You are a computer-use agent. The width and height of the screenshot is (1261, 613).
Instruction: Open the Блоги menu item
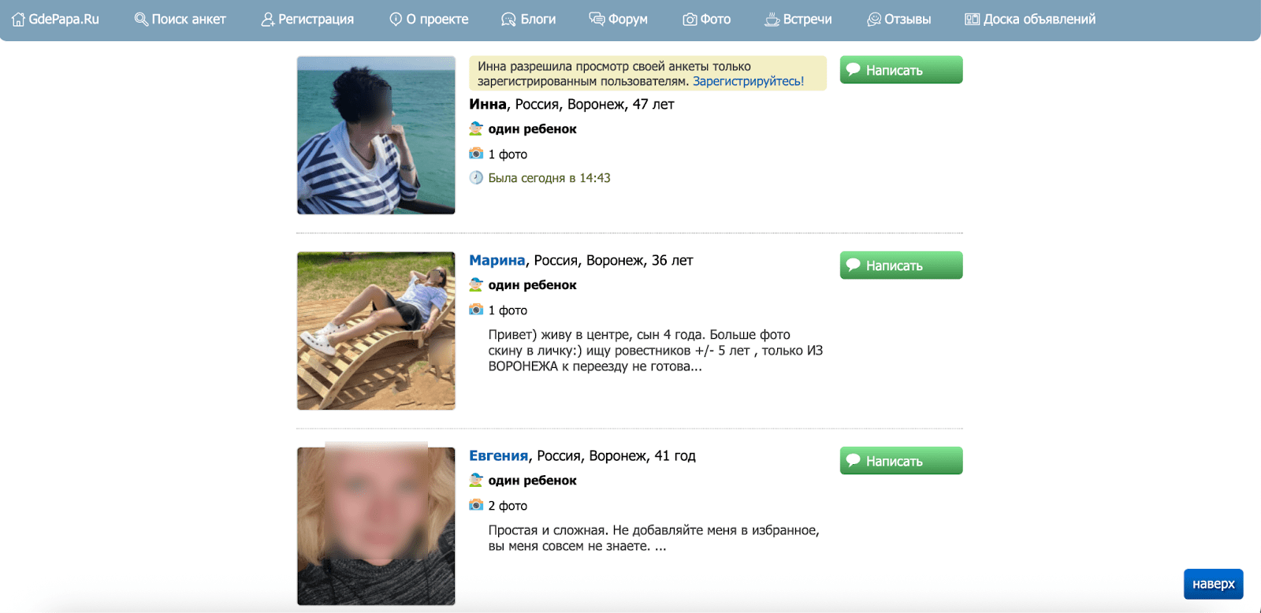click(x=538, y=20)
